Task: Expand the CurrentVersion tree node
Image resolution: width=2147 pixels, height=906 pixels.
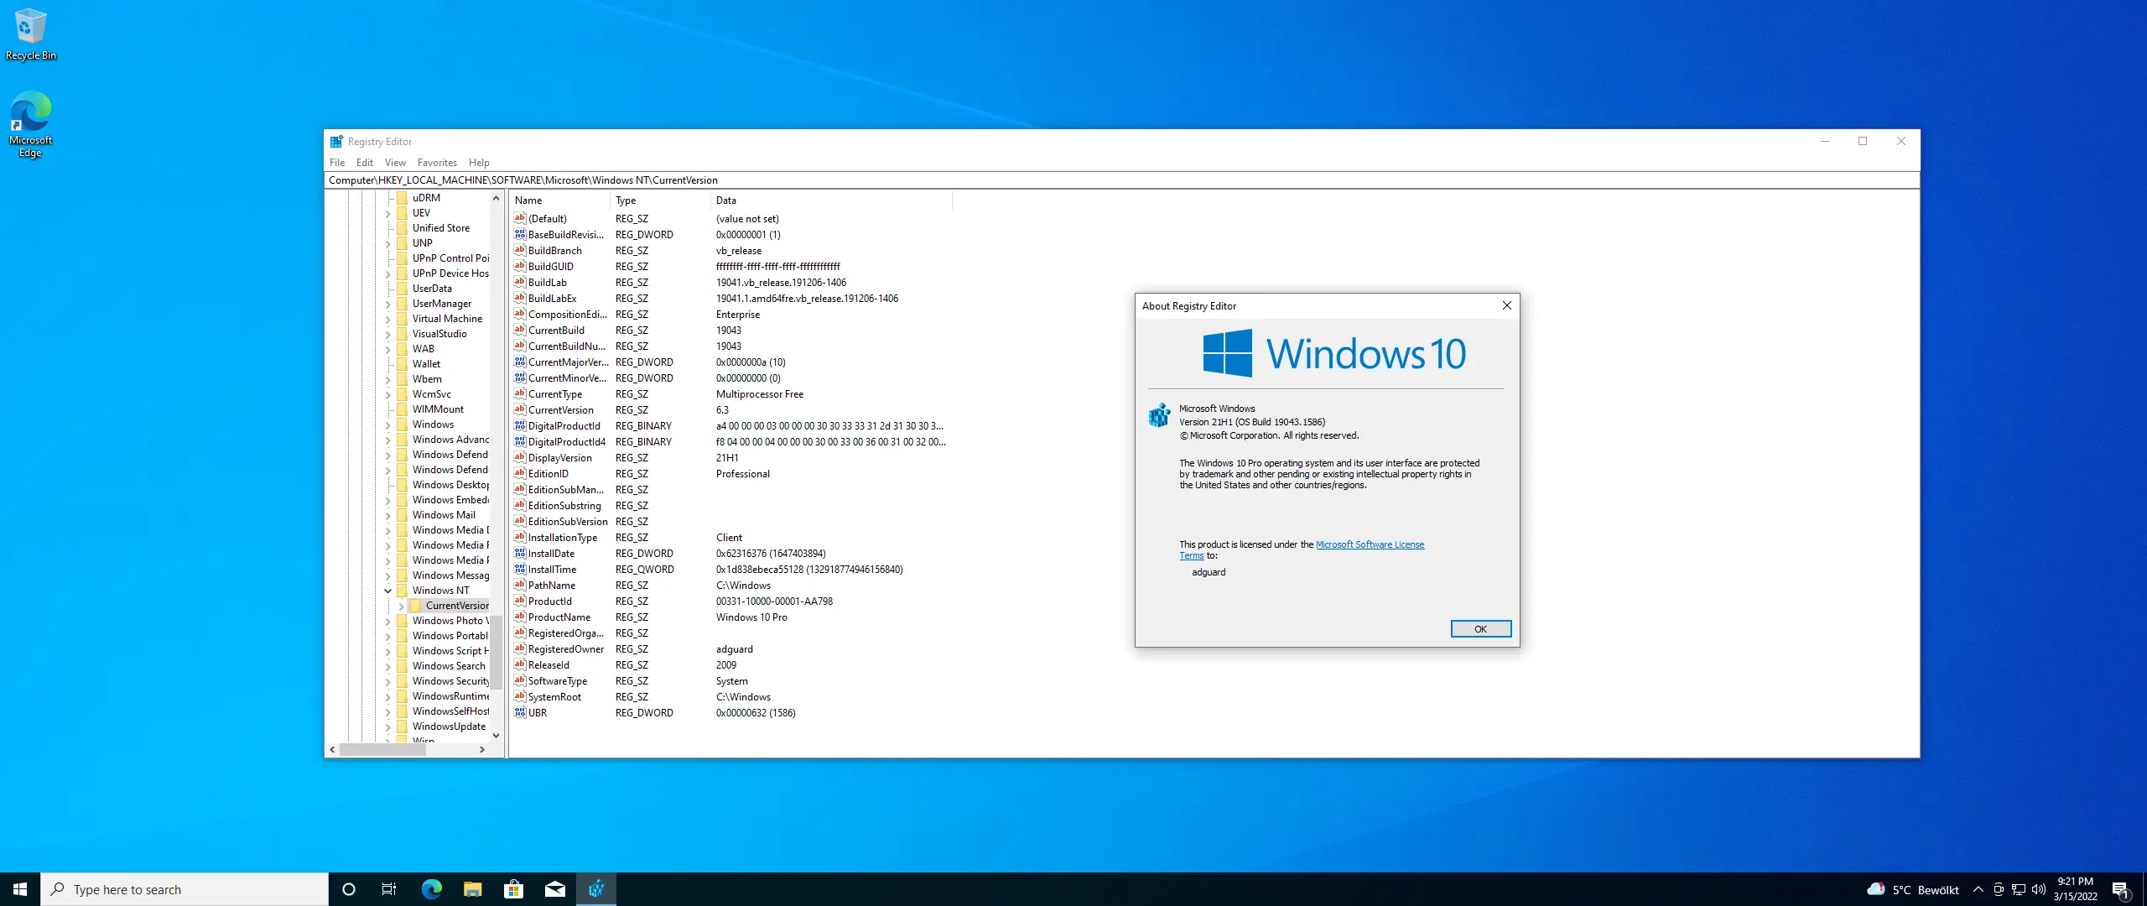Action: (402, 606)
